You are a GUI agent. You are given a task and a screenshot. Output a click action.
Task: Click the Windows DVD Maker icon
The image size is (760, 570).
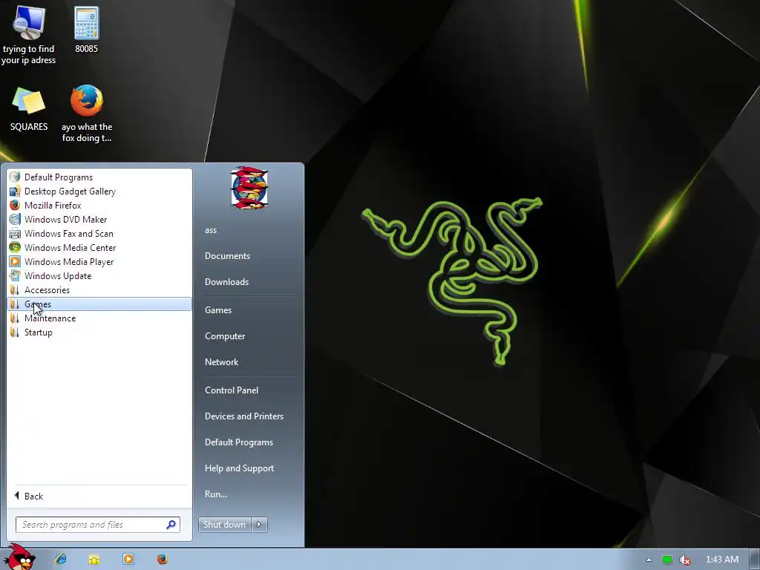click(15, 219)
